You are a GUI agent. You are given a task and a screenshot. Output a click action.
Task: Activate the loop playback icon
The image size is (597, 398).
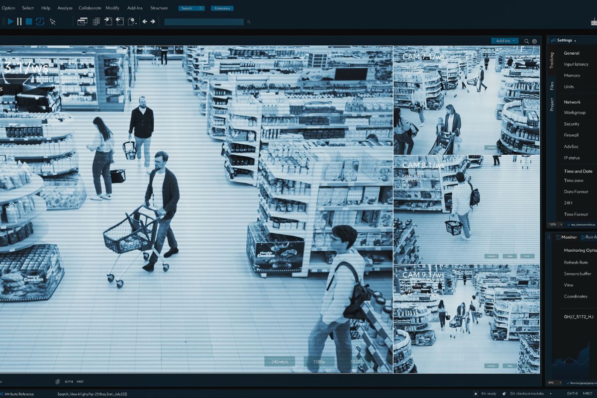click(41, 21)
